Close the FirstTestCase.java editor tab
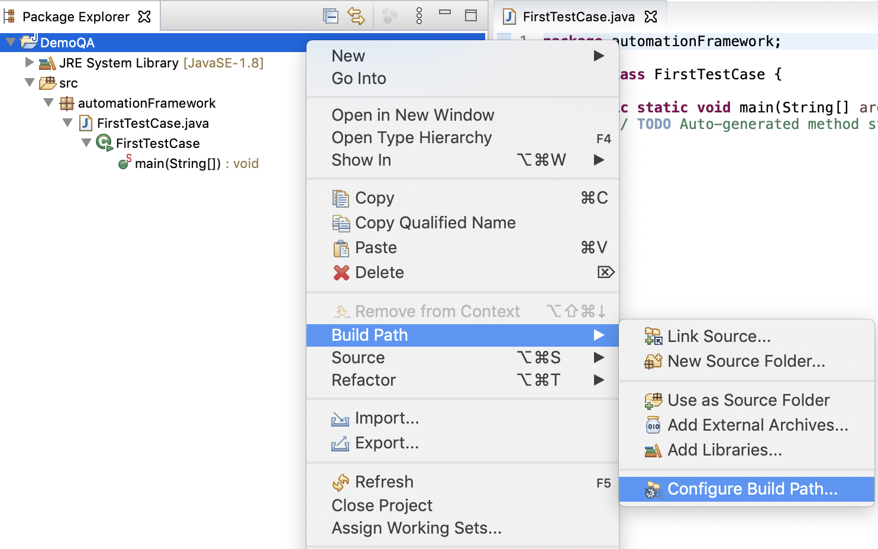The height and width of the screenshot is (549, 878). pyautogui.click(x=651, y=17)
